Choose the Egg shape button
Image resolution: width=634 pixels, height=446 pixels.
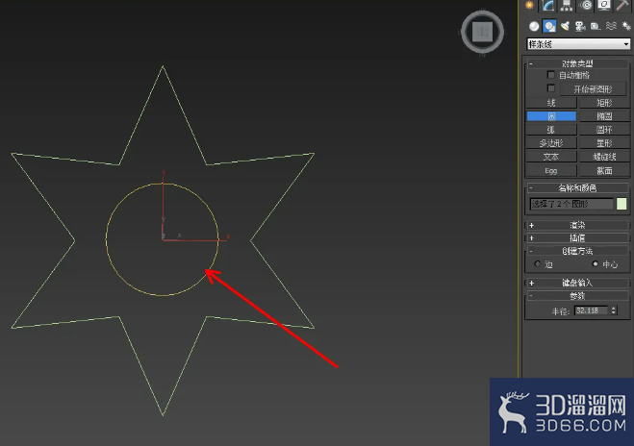[551, 171]
